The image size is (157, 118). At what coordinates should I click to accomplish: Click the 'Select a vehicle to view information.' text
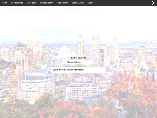[x=68, y=70]
